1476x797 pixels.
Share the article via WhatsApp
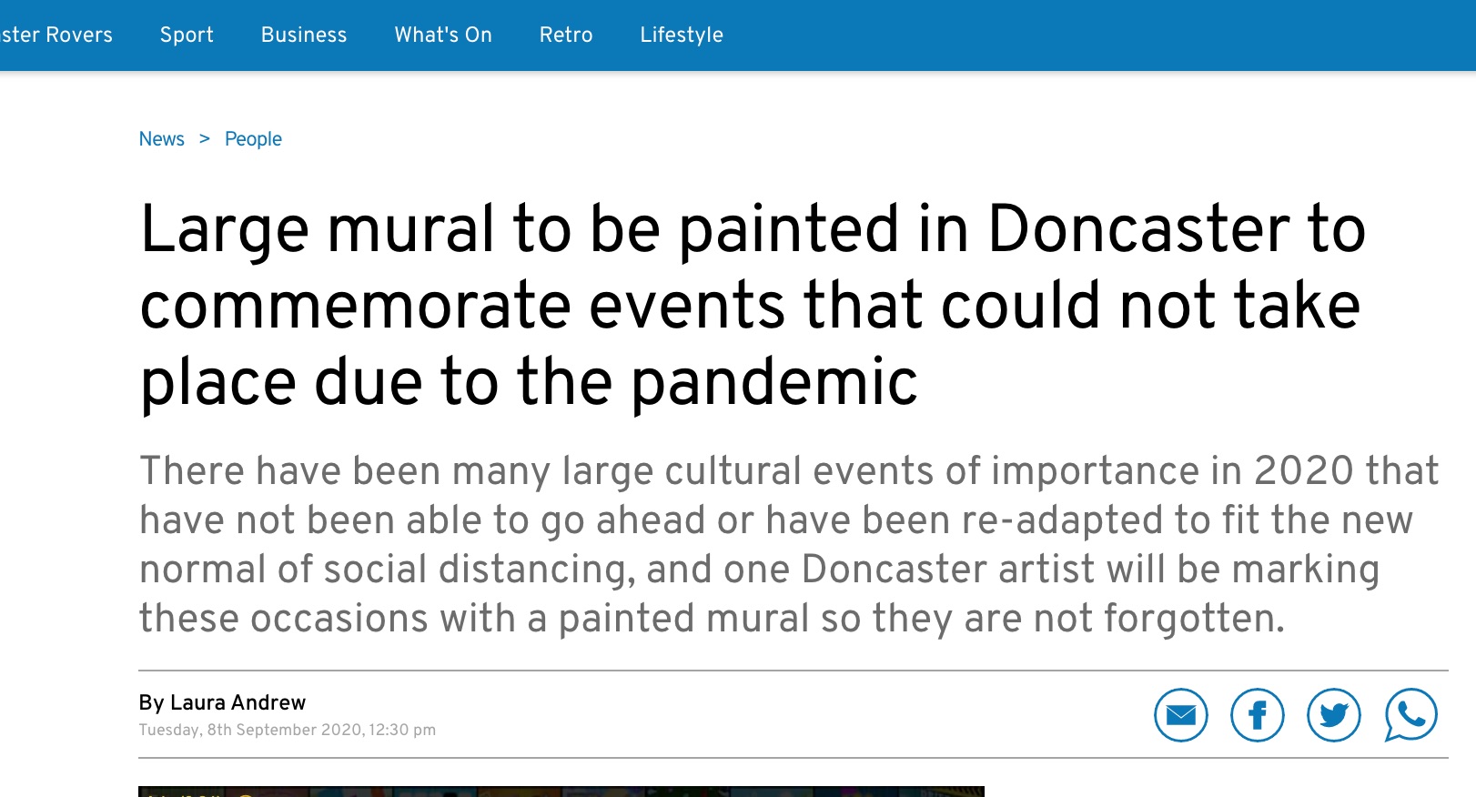pyautogui.click(x=1411, y=715)
